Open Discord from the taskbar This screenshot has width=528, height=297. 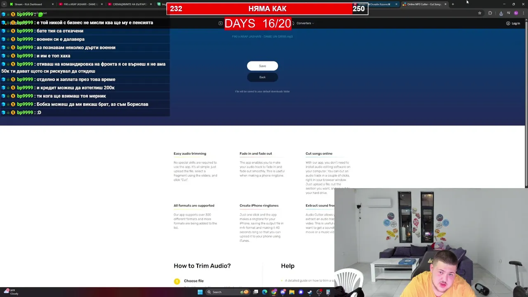pyautogui.click(x=283, y=292)
